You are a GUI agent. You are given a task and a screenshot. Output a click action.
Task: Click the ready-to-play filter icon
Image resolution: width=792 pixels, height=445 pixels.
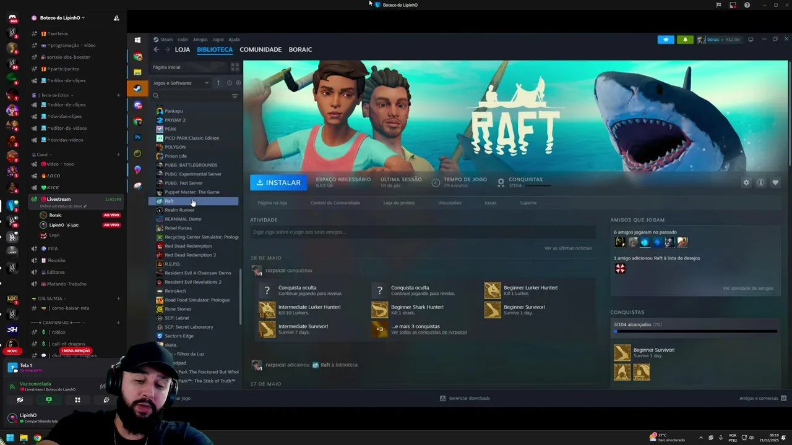pyautogui.click(x=238, y=83)
